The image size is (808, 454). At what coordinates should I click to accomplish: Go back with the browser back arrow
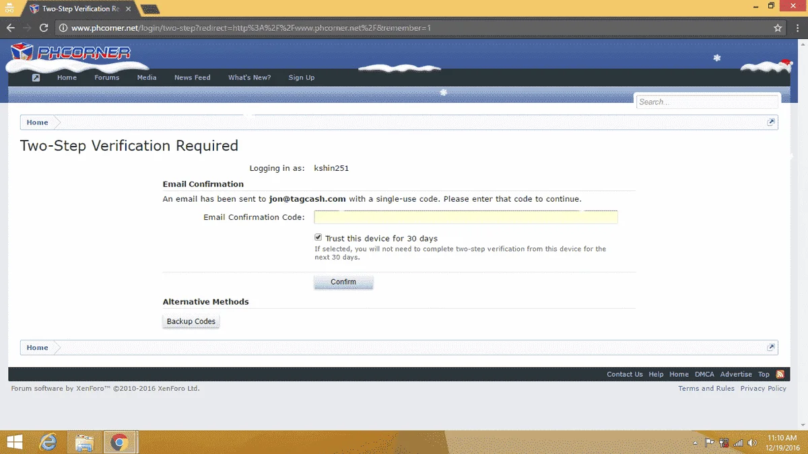coord(11,28)
